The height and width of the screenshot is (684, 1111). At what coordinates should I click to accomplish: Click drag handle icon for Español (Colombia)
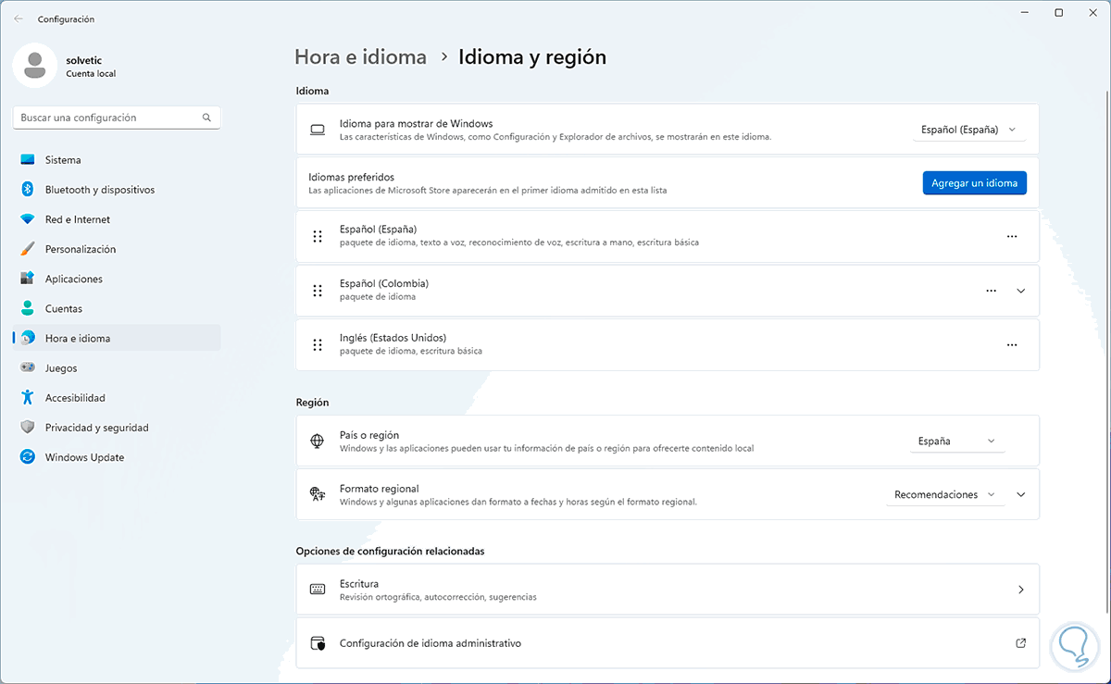click(318, 291)
